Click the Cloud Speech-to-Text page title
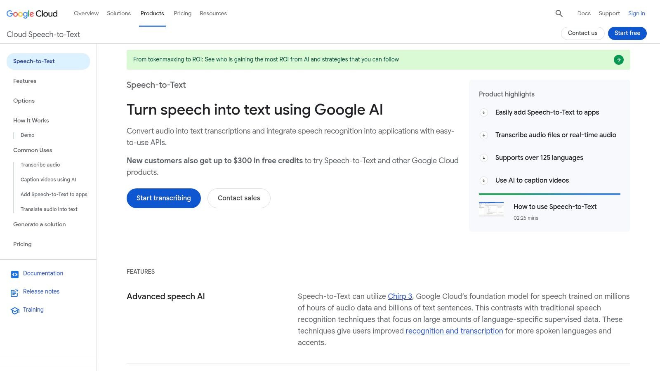This screenshot has height=371, width=660. [x=43, y=35]
